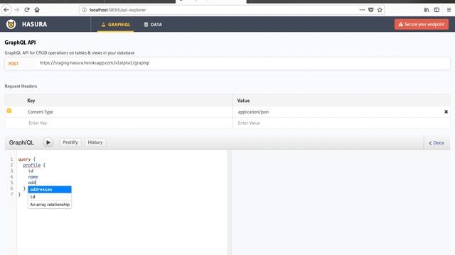
Task: Select id autocomplete suggestion
Action: pyautogui.click(x=50, y=197)
